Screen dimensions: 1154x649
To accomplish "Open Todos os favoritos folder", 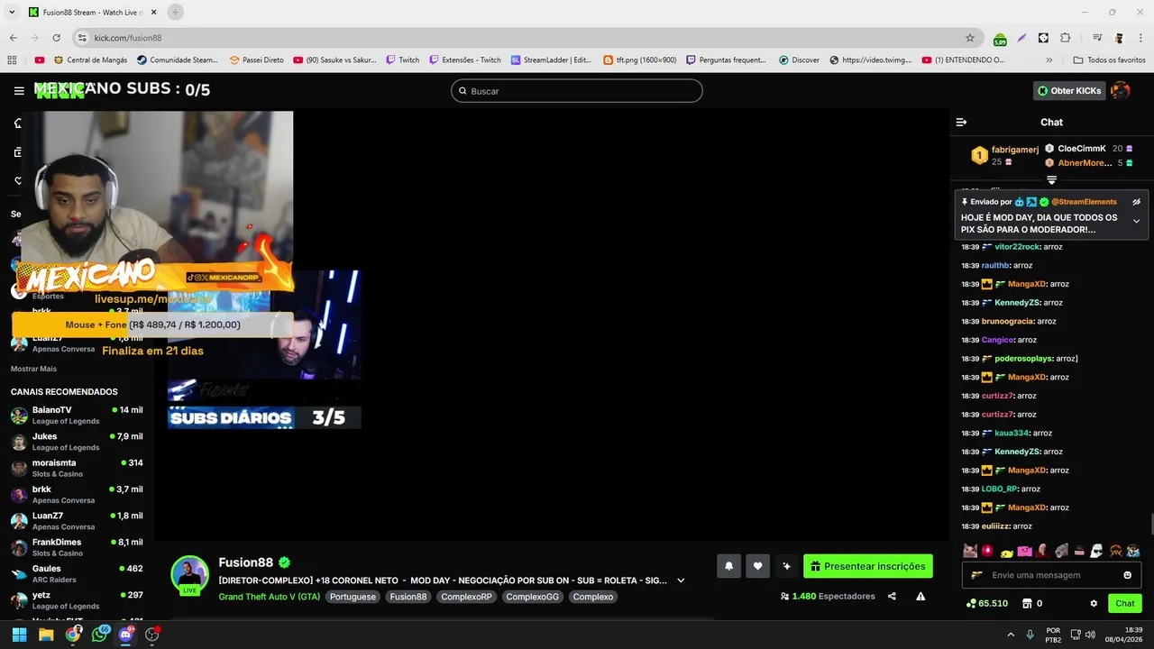I will (1110, 60).
